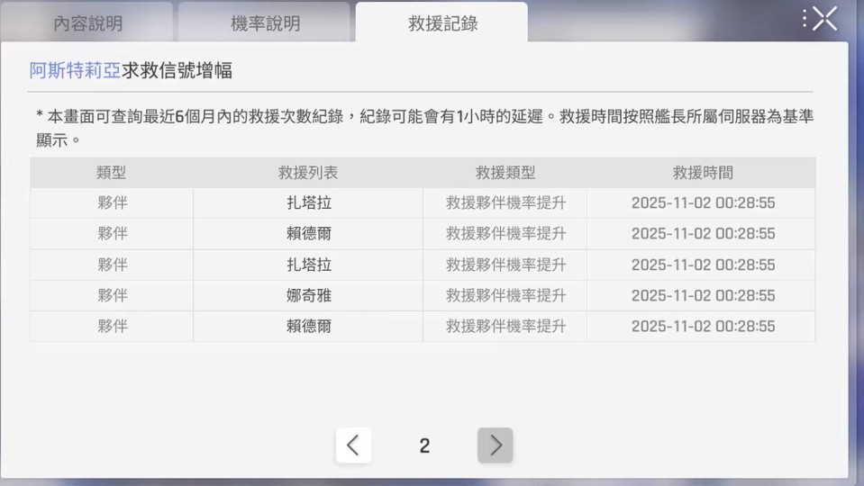Select the 娜奇雅 rescue entry
This screenshot has height=486, width=864.
(x=308, y=295)
